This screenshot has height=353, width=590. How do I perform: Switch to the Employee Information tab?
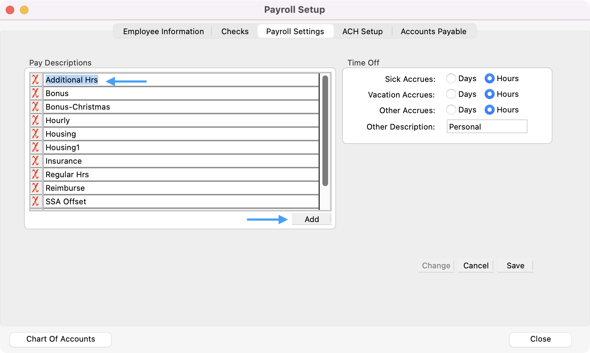(163, 31)
